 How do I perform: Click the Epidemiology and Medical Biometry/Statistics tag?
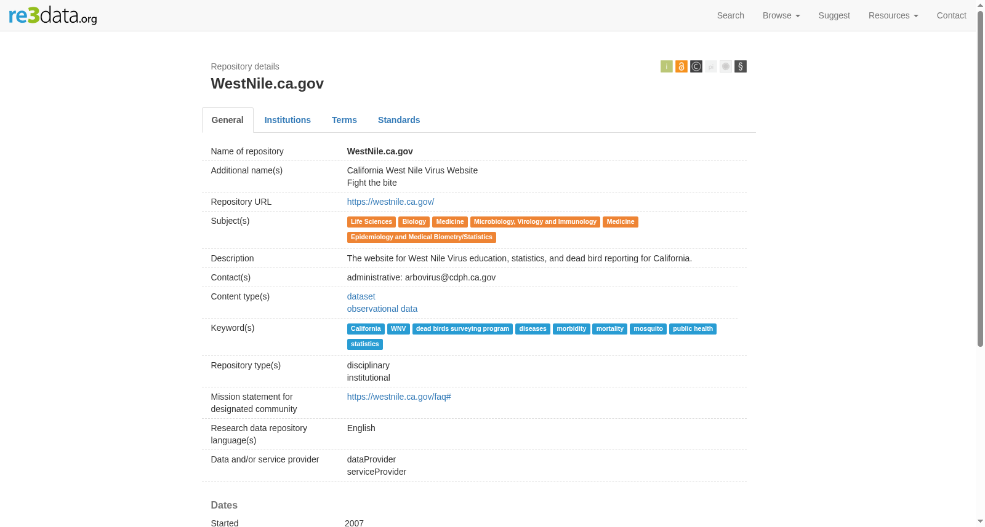pos(422,237)
